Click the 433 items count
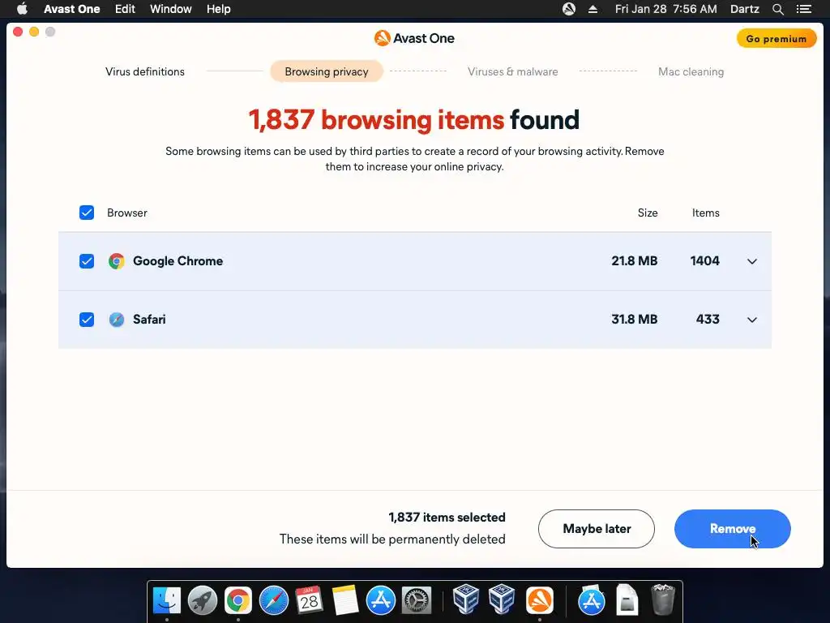Viewport: 830px width, 623px height. pos(708,320)
